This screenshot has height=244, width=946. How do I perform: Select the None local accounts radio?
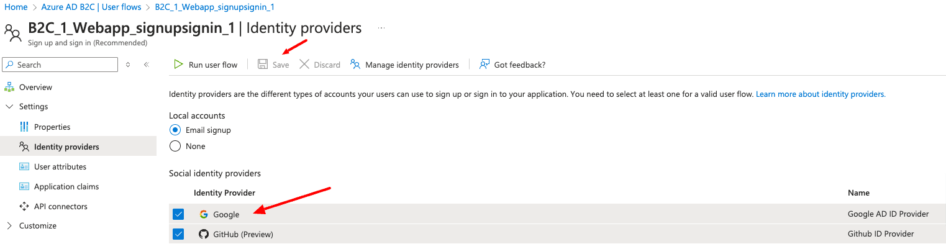[175, 146]
